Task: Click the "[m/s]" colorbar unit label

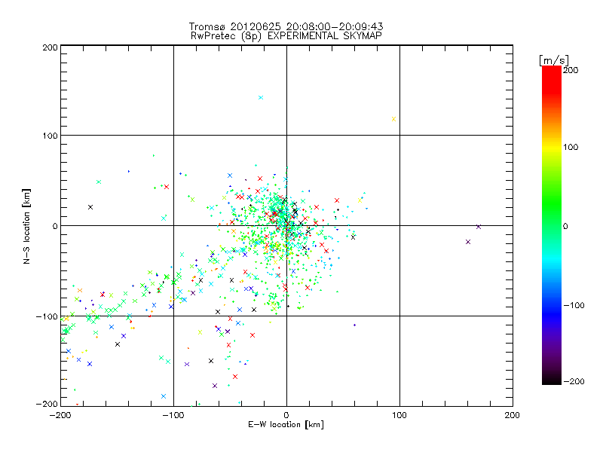Action: [x=554, y=60]
